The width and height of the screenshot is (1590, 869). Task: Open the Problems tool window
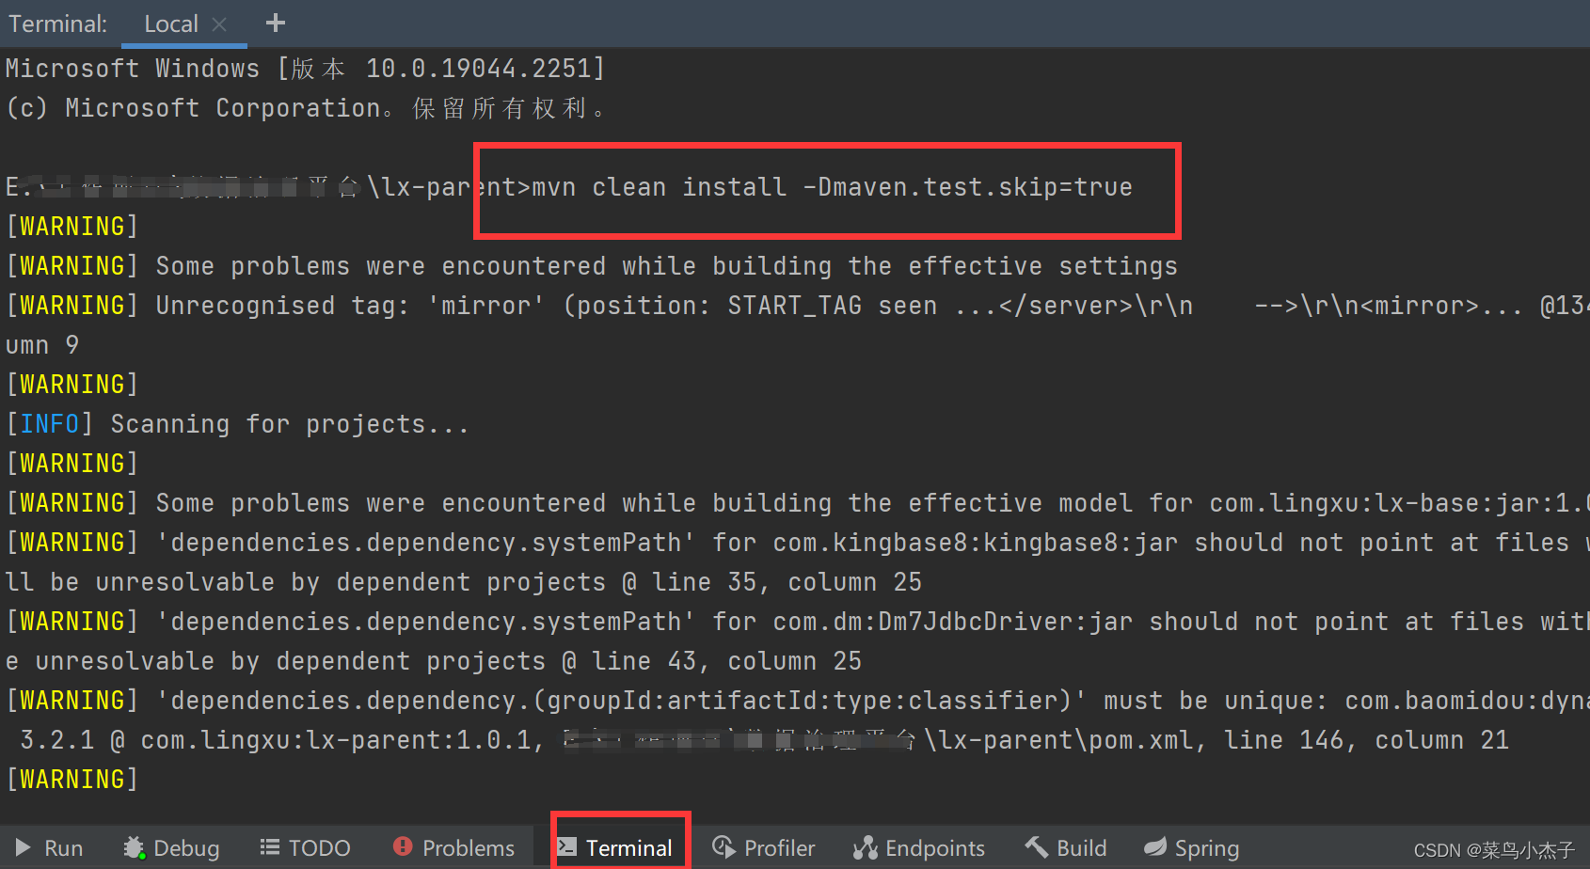(453, 848)
